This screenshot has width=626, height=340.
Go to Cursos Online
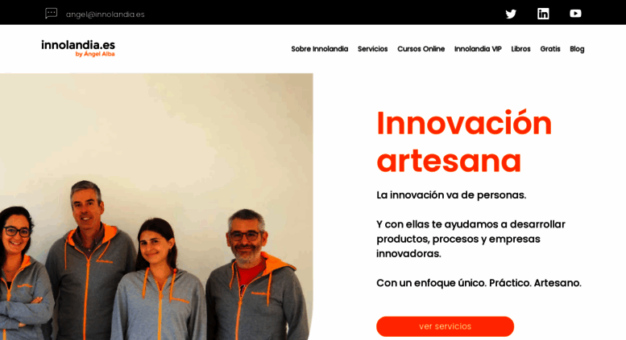421,49
